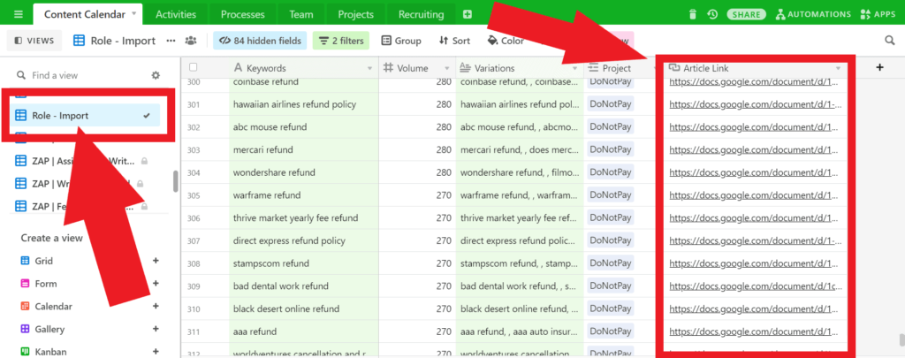This screenshot has width=905, height=358.
Task: Open the Sort menu
Action: (x=454, y=41)
